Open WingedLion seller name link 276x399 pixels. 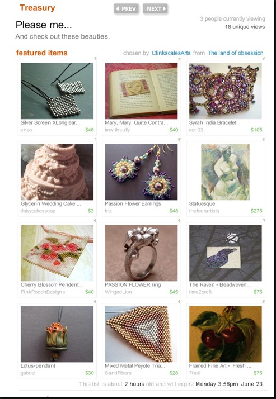click(118, 292)
